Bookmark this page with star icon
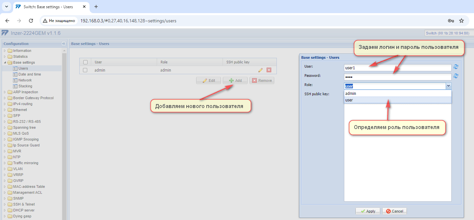Screen dimensions: 474x220 click(461, 21)
